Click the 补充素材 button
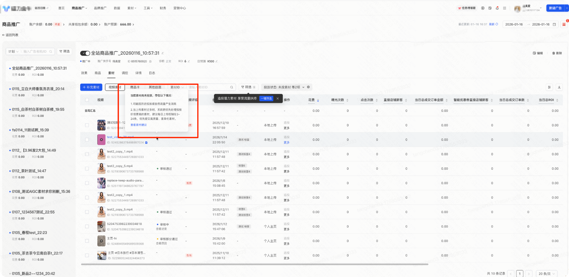 click(91, 87)
